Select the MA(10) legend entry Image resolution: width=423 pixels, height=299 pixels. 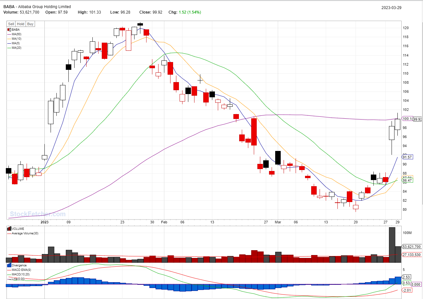pos(14,39)
